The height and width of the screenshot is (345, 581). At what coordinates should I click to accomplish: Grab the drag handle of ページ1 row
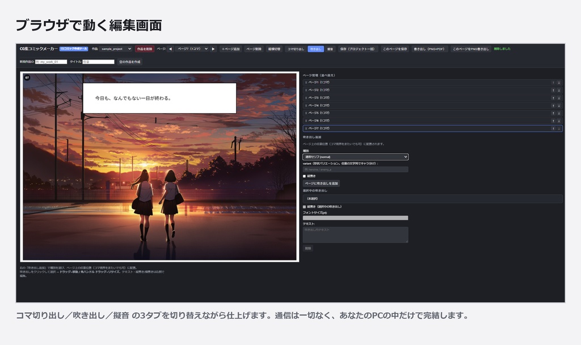point(306,83)
